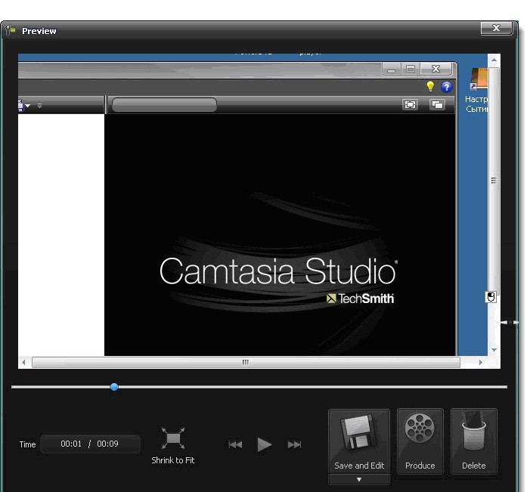Open the Save and Edit dropdown arrow

point(359,479)
